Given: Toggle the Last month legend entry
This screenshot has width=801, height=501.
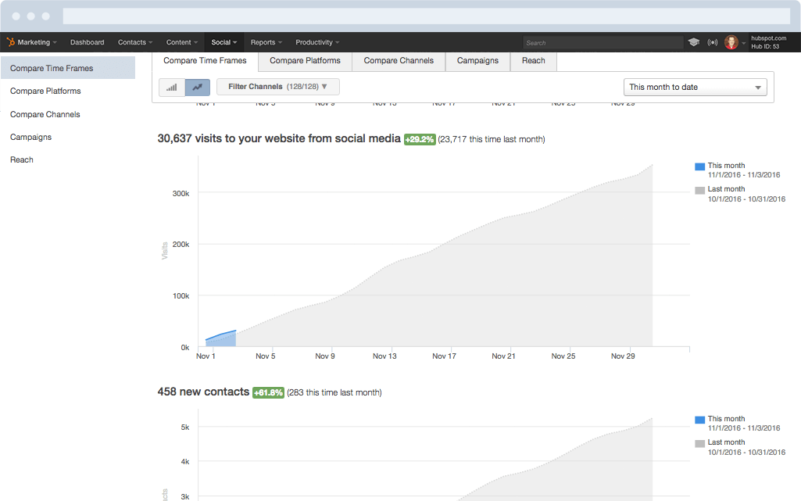Looking at the screenshot, I should tap(725, 188).
